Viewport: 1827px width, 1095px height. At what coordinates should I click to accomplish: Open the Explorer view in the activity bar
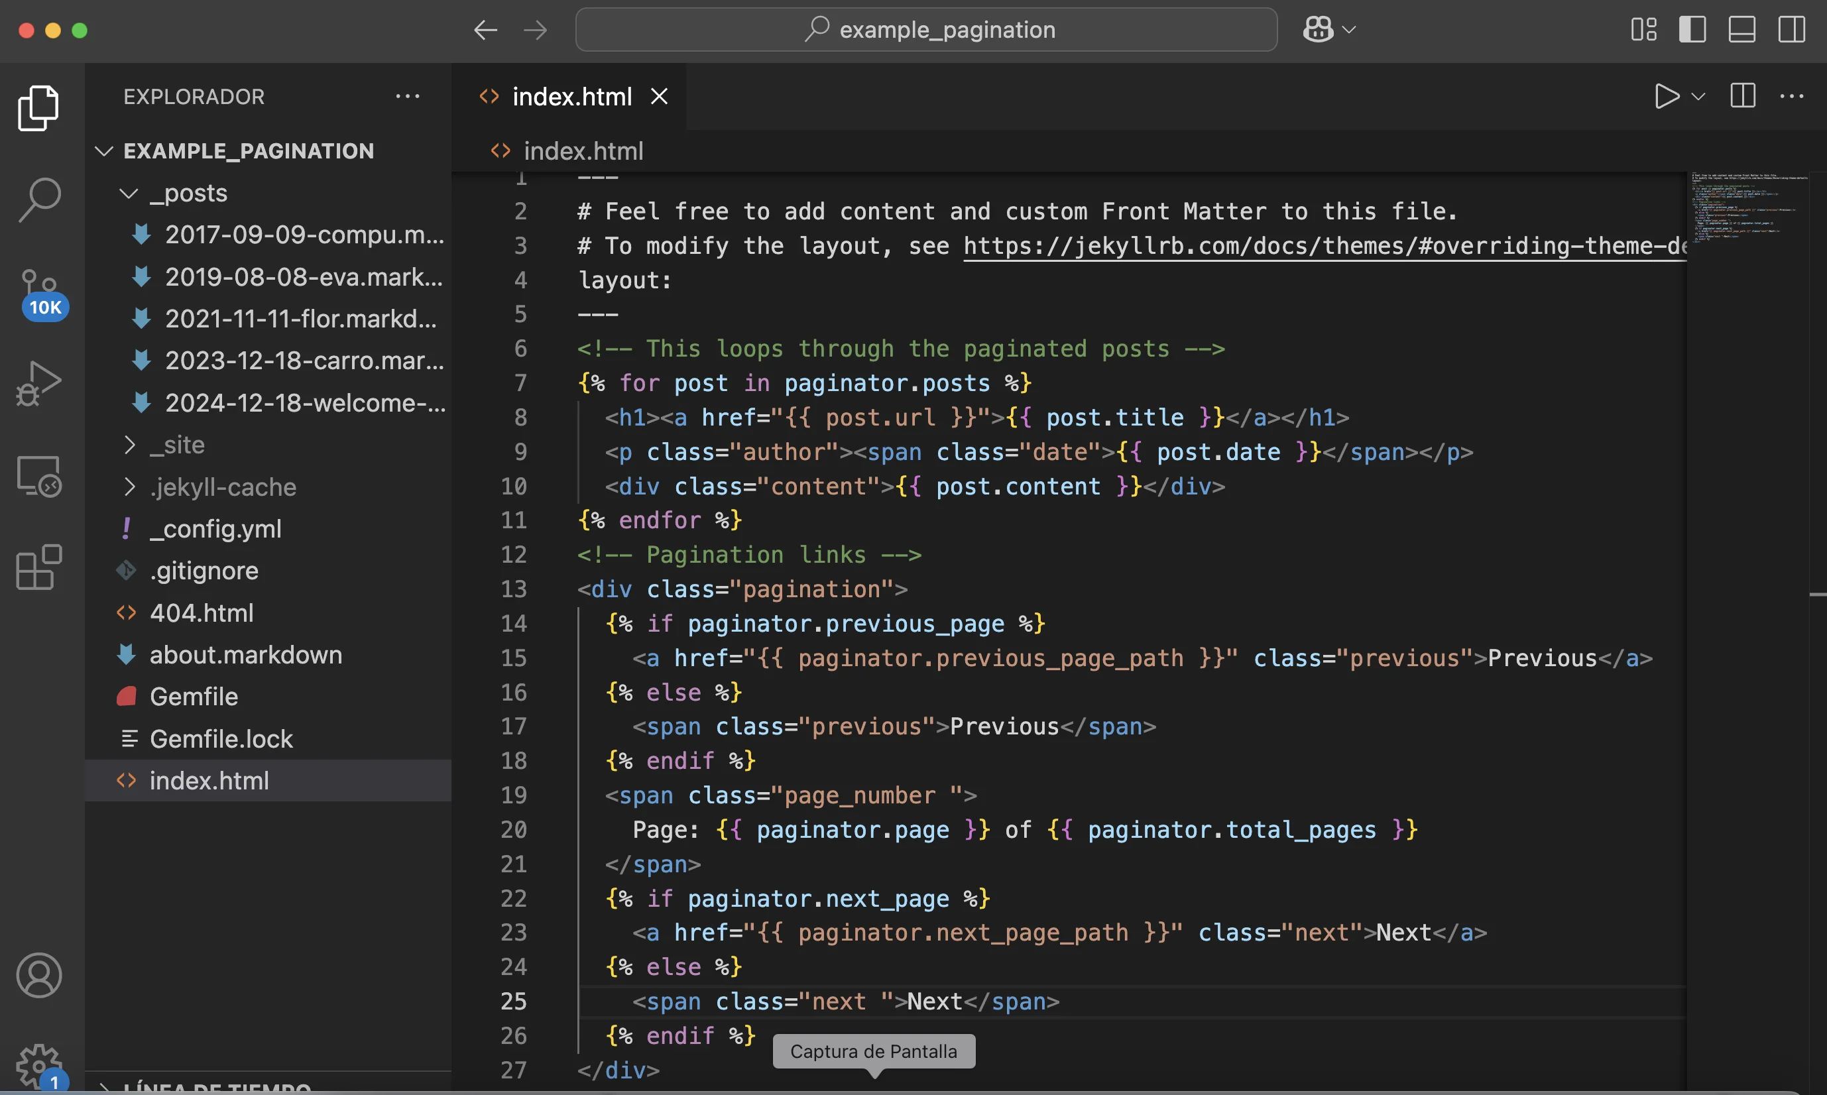pos(38,108)
